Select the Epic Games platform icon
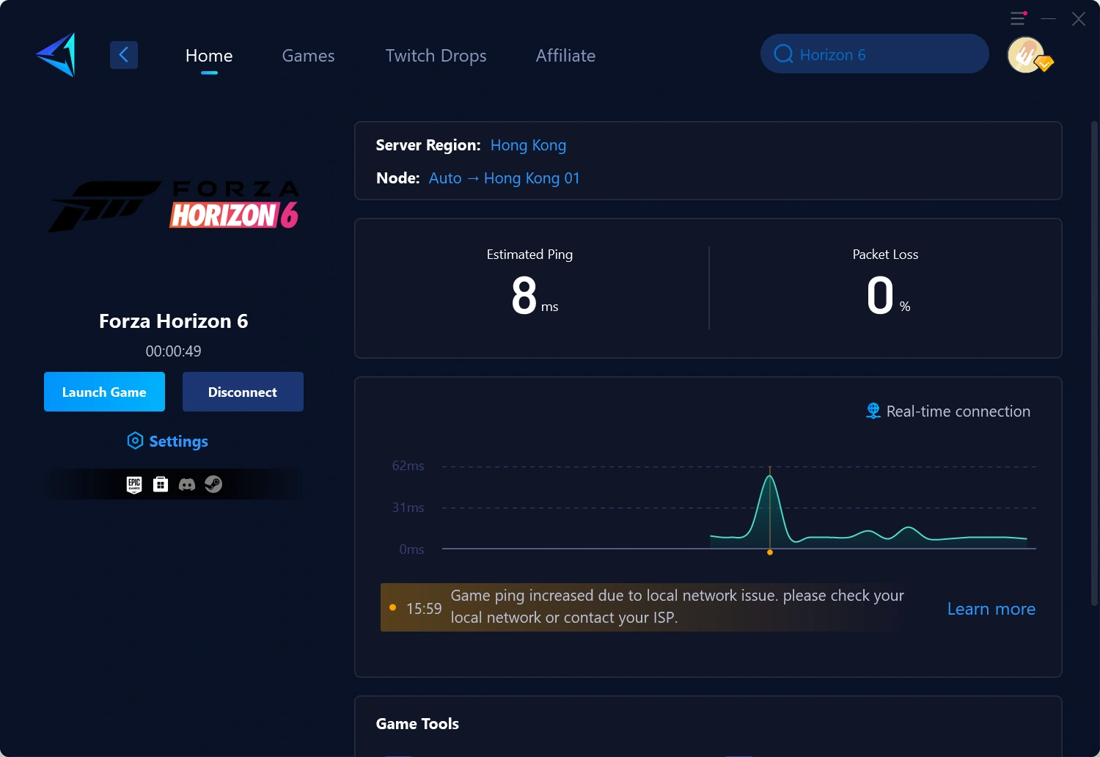 (134, 484)
